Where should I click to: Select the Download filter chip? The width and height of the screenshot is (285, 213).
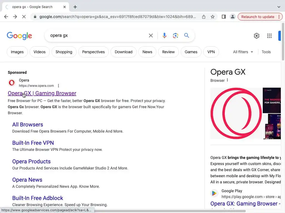(x=124, y=52)
